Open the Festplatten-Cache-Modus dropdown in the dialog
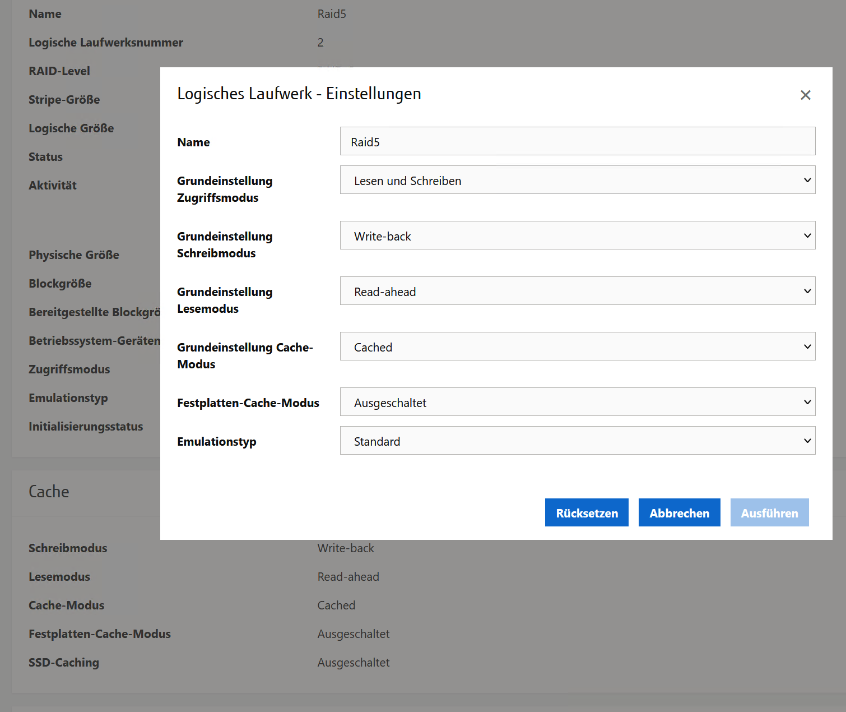This screenshot has height=712, width=846. click(x=578, y=402)
